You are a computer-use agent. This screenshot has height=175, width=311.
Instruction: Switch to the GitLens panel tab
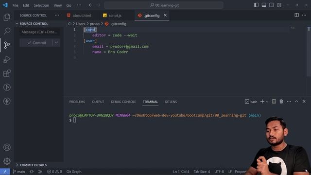[x=171, y=102]
